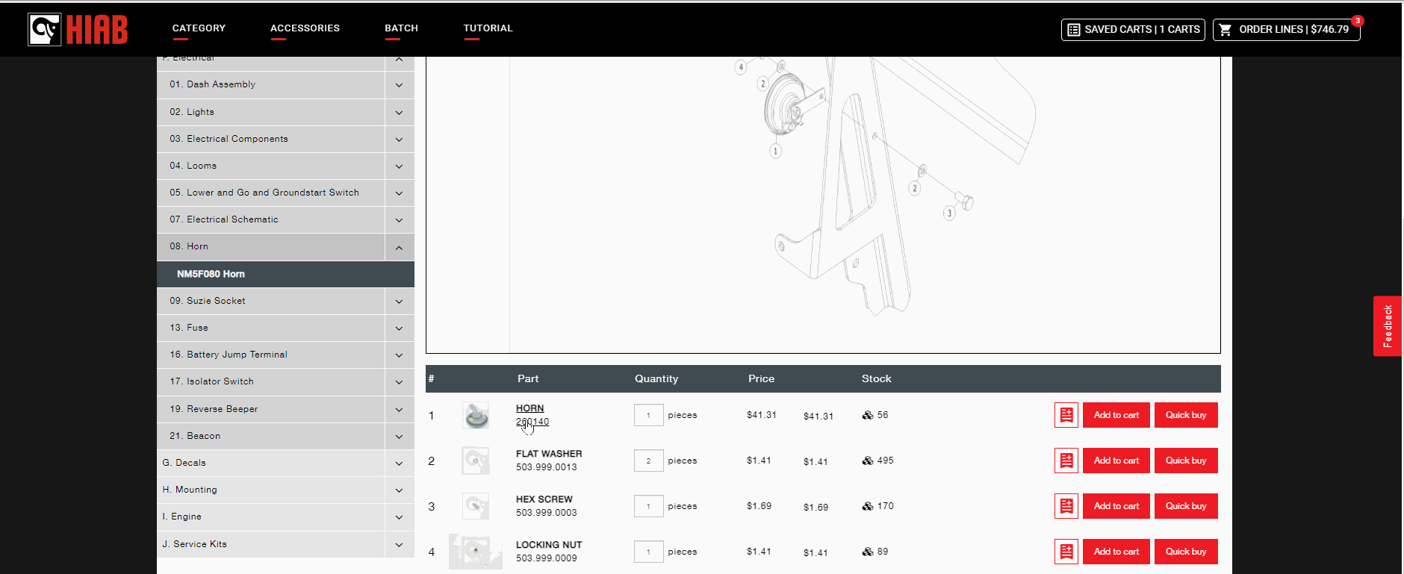
Task: Expand 02. Lights chevron
Action: click(x=399, y=113)
